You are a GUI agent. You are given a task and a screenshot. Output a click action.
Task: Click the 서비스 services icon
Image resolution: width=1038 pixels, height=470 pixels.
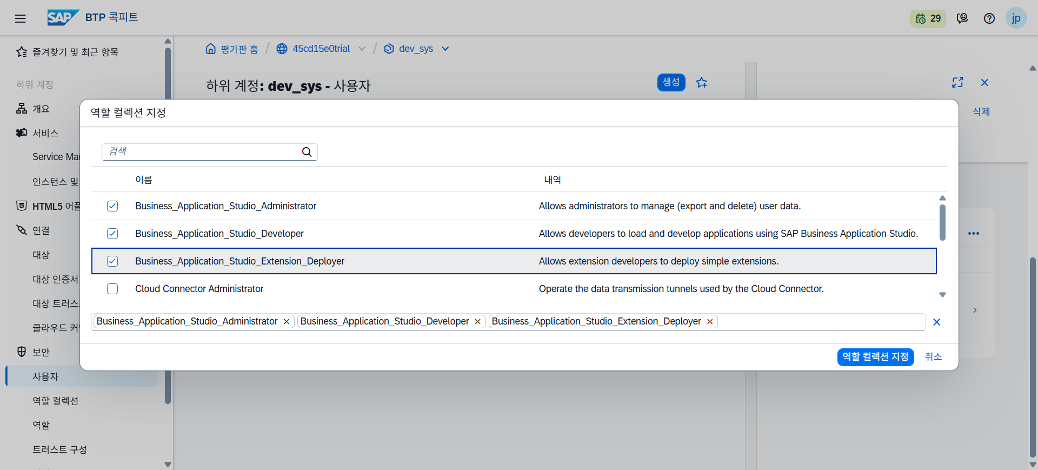(22, 133)
